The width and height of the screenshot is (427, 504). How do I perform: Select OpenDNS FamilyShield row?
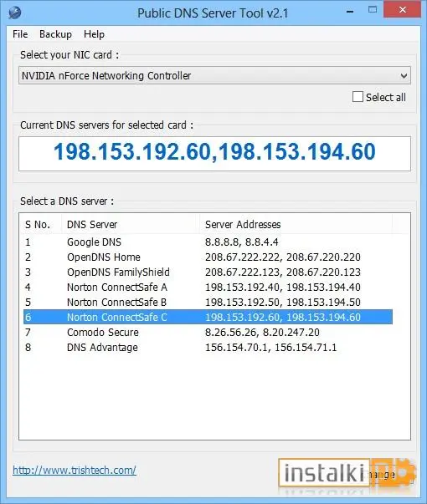pyautogui.click(x=208, y=272)
